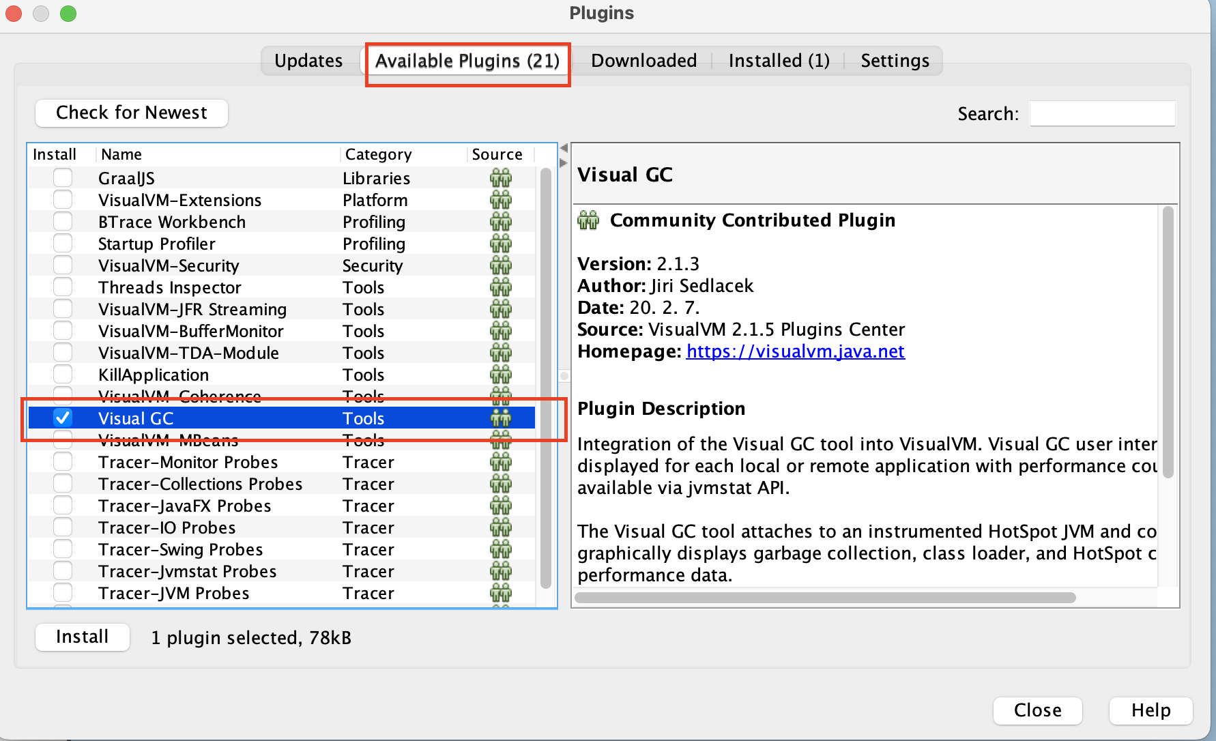Click the source icon in the Tracer-Collections Probes row
Viewport: 1216px width, 741px height.
(500, 484)
